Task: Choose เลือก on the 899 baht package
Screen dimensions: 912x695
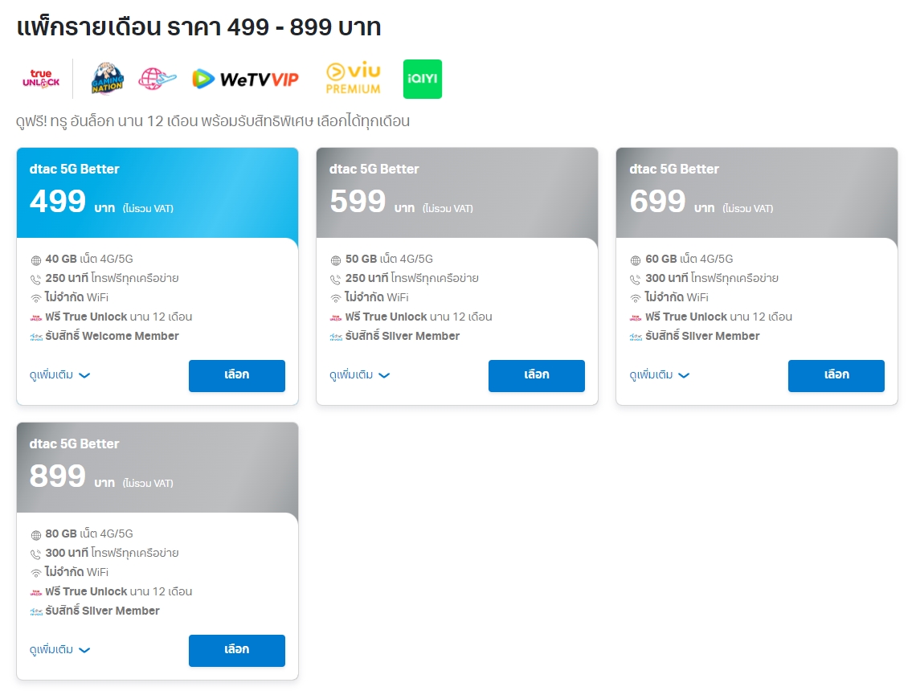Action: [x=236, y=650]
